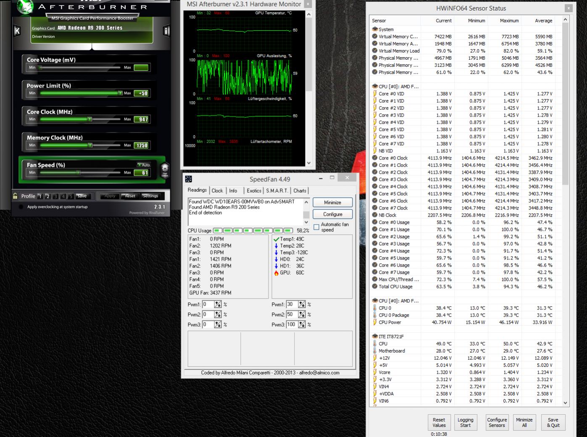Click the blue arrow icon beside Temp2
Viewport: 587px width, 437px height.
pos(276,246)
